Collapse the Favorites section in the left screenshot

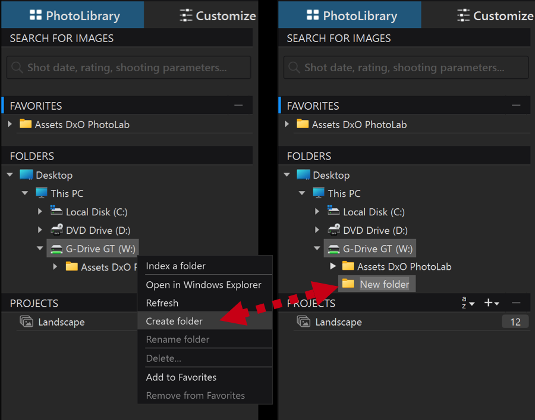[238, 106]
